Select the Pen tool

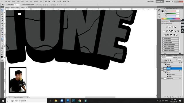pyautogui.click(x=2, y=41)
